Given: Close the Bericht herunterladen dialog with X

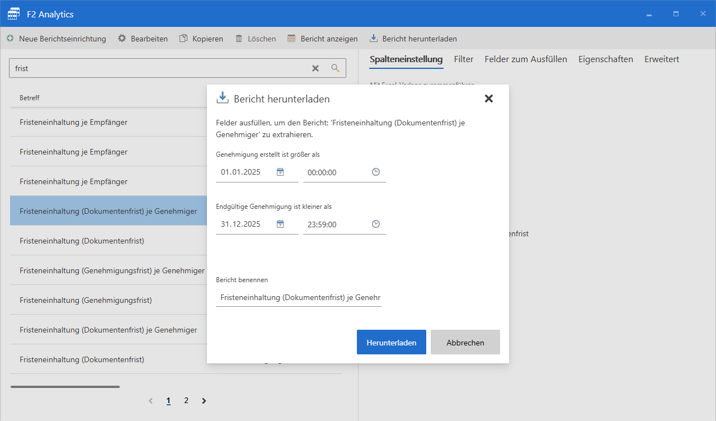Looking at the screenshot, I should tap(489, 99).
